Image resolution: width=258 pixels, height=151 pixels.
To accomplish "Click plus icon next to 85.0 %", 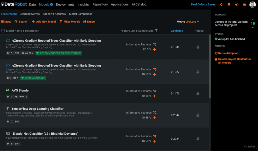I will click(x=154, y=49).
